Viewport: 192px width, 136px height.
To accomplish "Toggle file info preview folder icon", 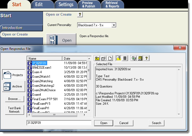I will click(x=119, y=58).
